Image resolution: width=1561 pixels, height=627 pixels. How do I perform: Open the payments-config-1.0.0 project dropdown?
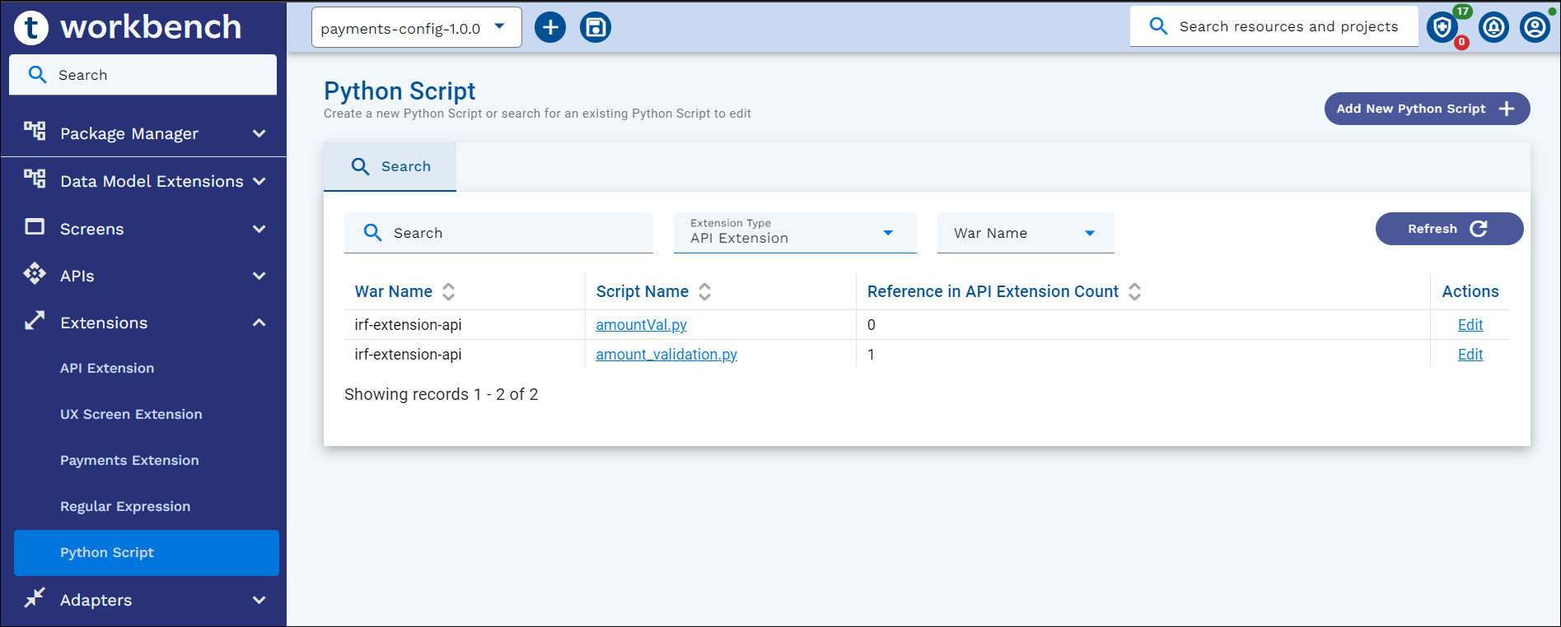coord(416,27)
